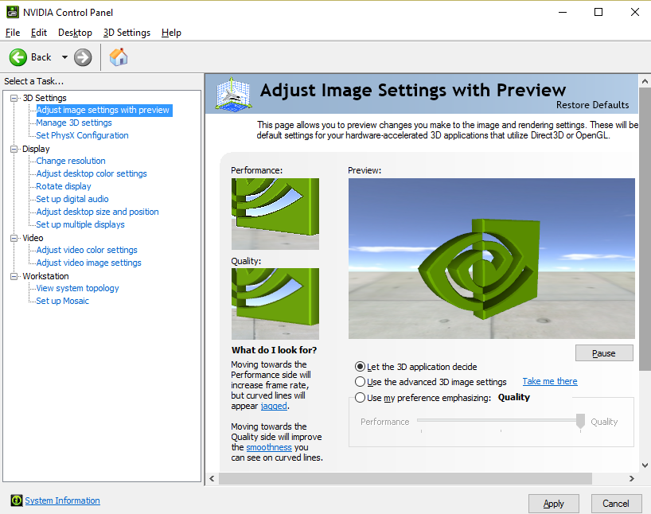Open Manage 3D settings
This screenshot has height=514, width=651.
pyautogui.click(x=74, y=123)
